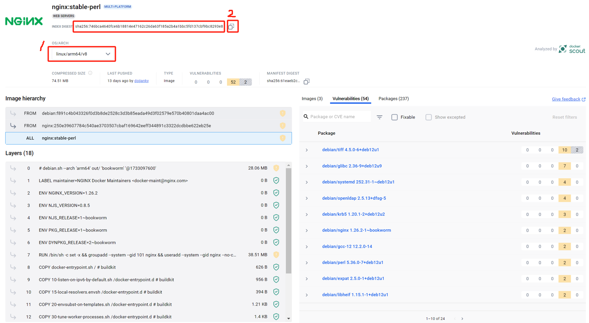Expand the debian/libheif 1.15.1-1+deb12u1 row

click(x=307, y=295)
